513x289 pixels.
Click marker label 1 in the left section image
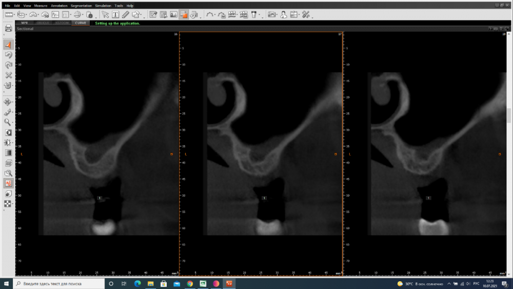coord(100,198)
